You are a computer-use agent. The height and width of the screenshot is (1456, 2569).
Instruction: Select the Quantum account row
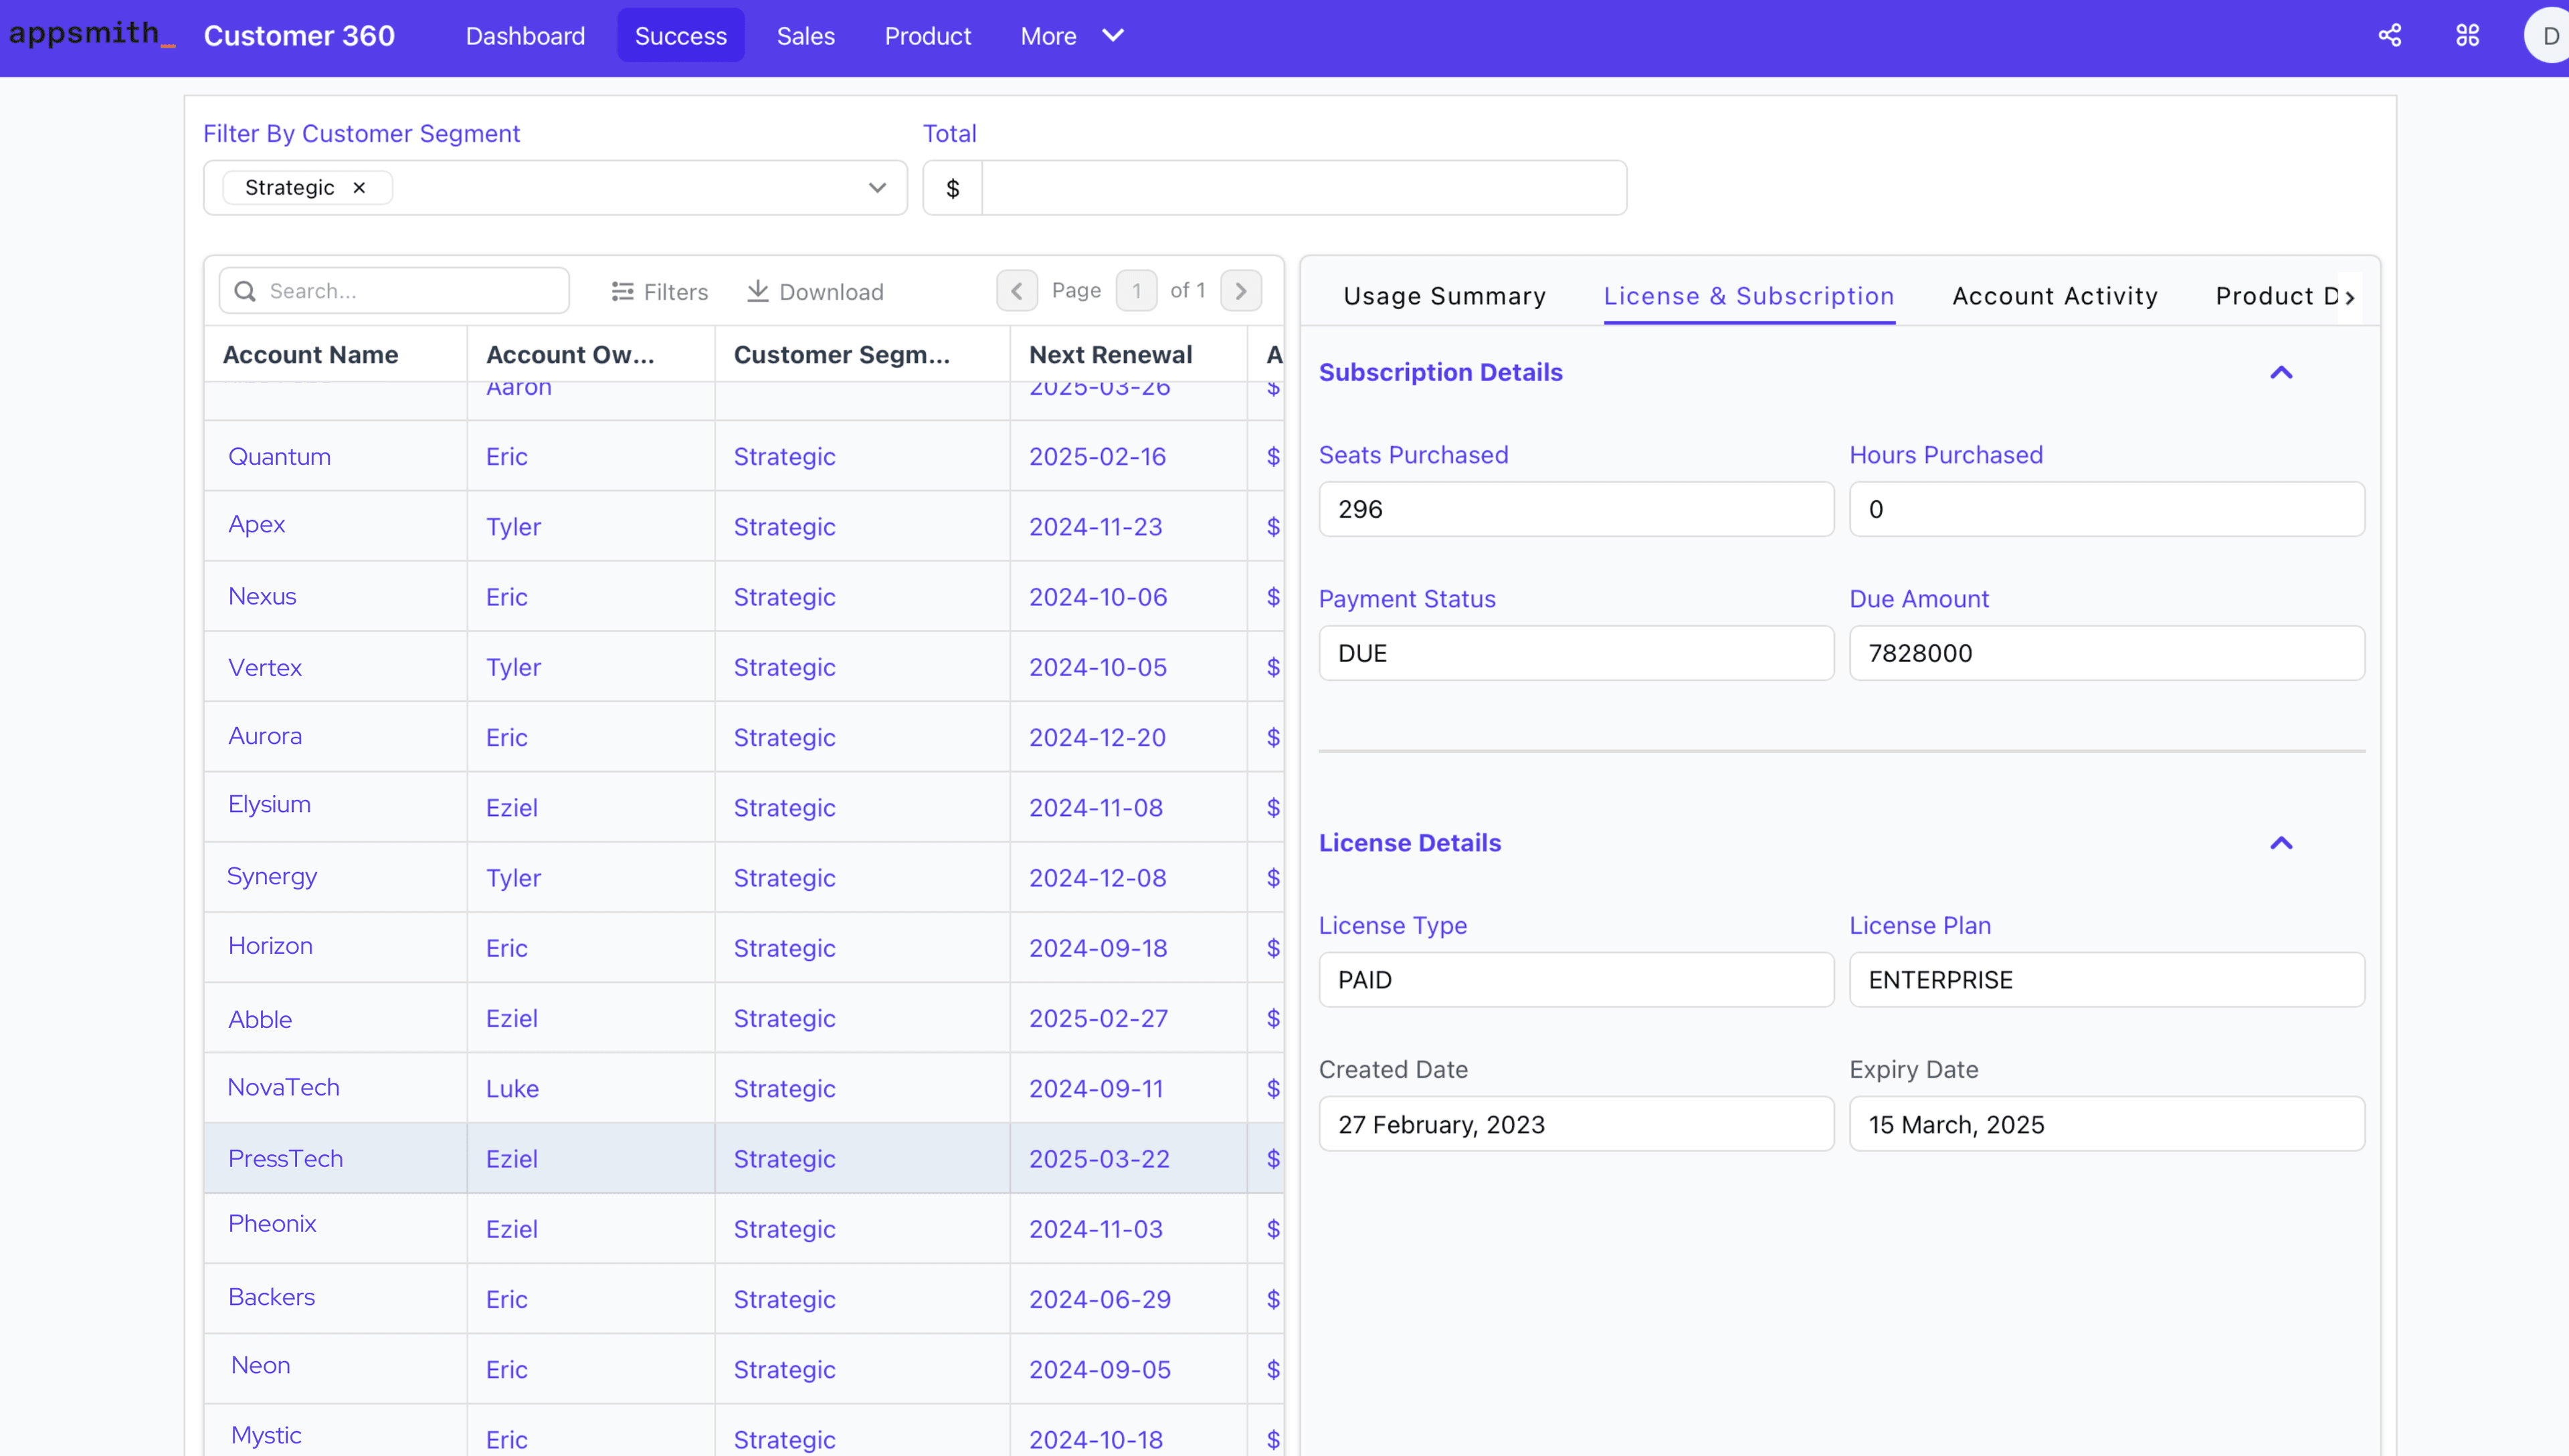point(279,457)
